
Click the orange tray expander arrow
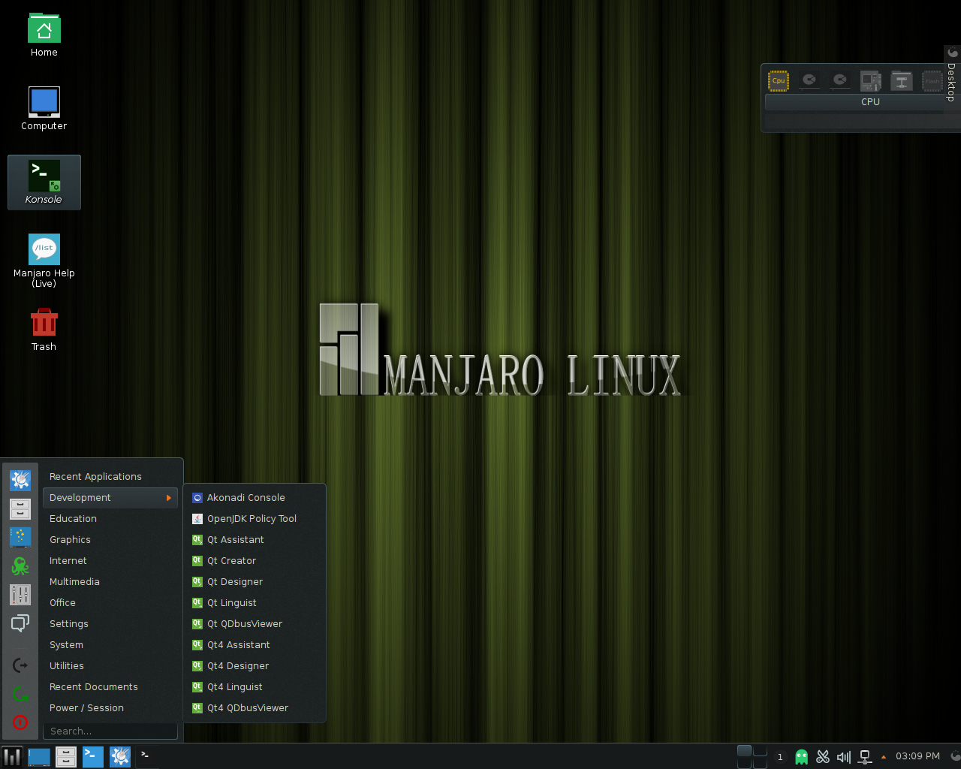[x=883, y=757]
